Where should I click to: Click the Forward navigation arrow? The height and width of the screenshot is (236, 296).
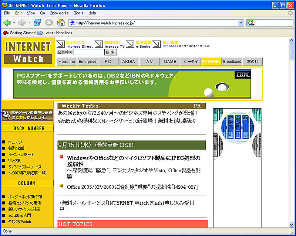click(x=22, y=23)
